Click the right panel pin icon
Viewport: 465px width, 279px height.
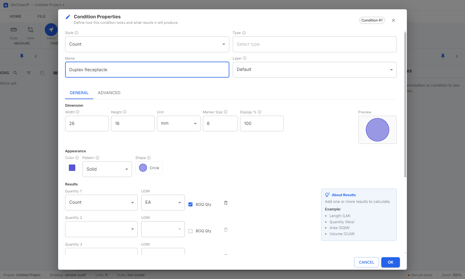tap(443, 56)
